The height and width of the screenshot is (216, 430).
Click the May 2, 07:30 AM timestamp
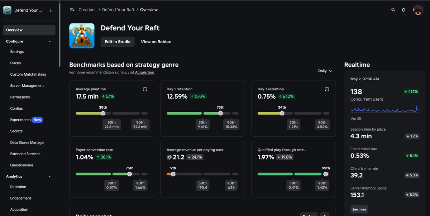point(364,79)
